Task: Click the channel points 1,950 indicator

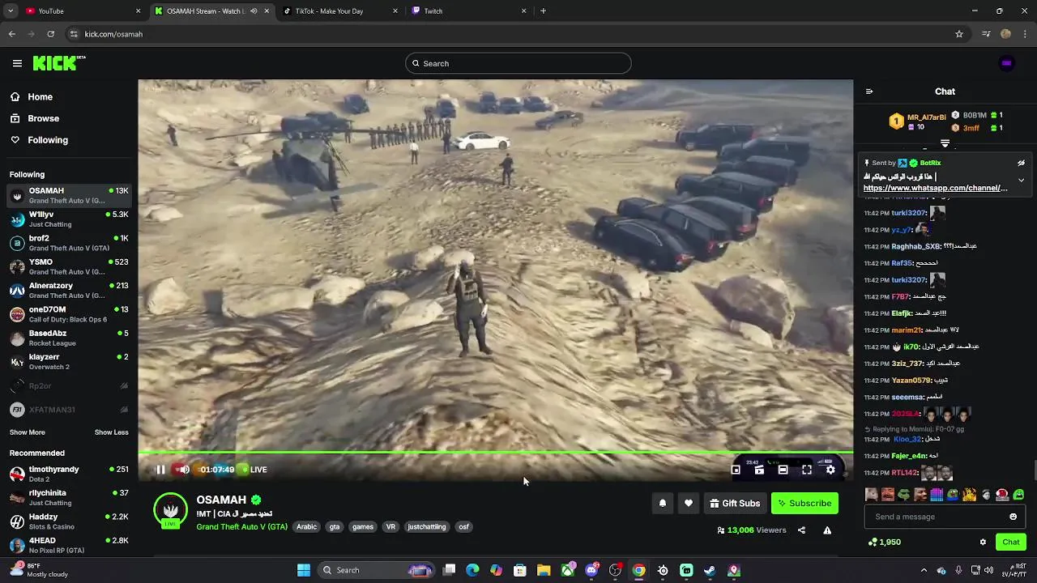Action: (885, 542)
